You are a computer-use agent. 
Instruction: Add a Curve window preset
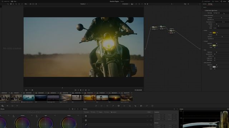point(107,112)
